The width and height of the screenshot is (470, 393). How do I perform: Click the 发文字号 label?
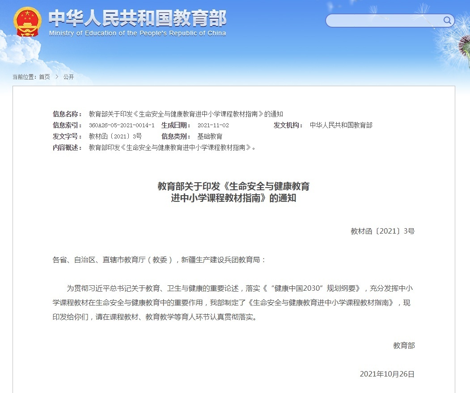(68, 137)
